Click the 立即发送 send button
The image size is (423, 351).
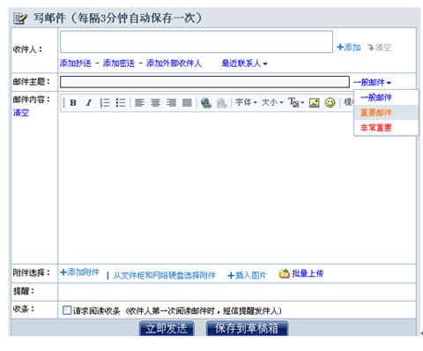(x=167, y=328)
